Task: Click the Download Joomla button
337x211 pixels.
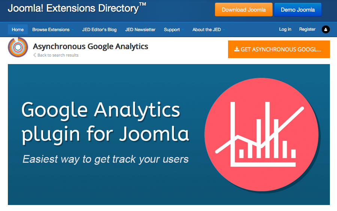Action: pos(243,10)
